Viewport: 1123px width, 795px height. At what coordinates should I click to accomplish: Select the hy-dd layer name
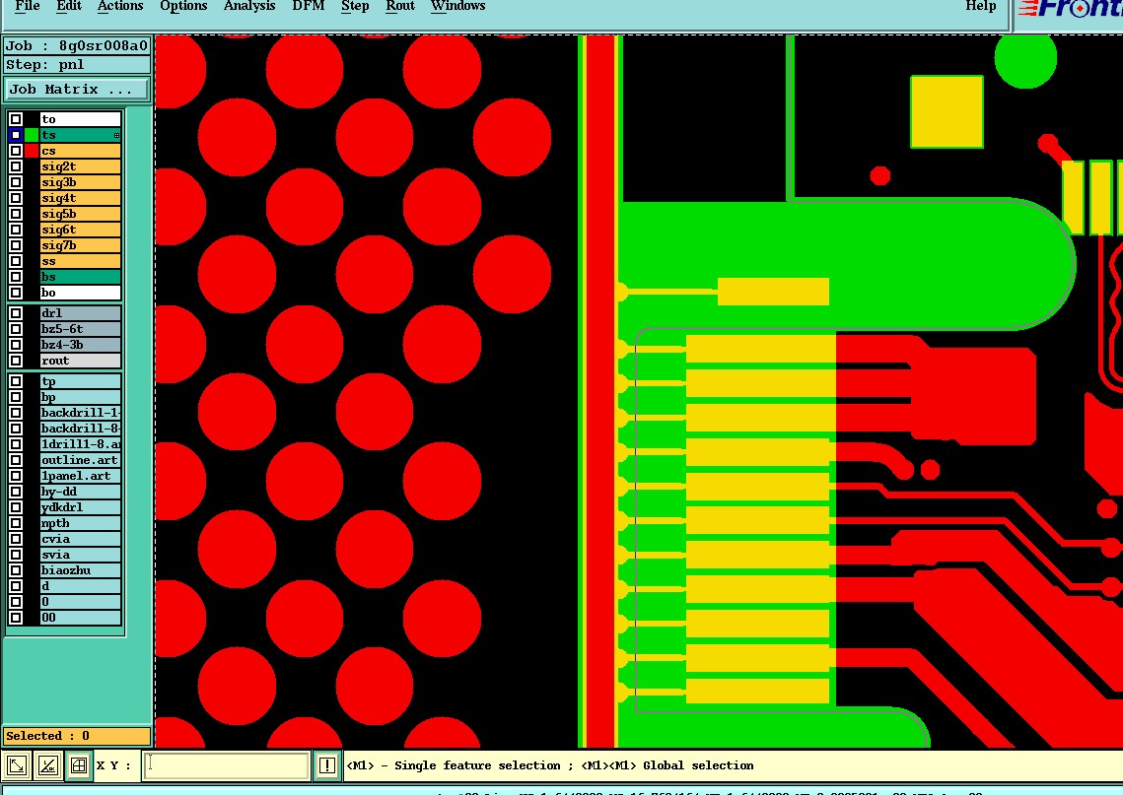pos(80,492)
